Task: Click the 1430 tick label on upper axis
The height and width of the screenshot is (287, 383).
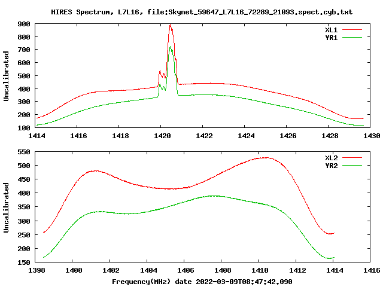Action: pyautogui.click(x=372, y=136)
